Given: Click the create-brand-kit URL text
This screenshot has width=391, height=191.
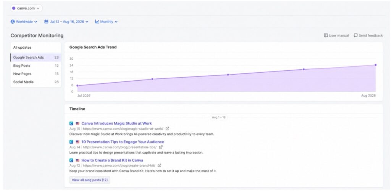Looking at the screenshot, I should point(119,166).
